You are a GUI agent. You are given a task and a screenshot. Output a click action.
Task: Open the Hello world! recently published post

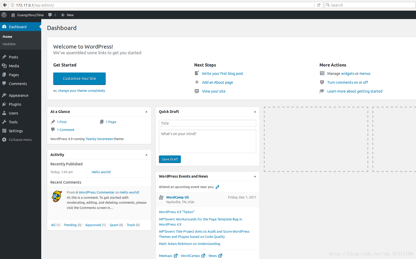coord(101,172)
